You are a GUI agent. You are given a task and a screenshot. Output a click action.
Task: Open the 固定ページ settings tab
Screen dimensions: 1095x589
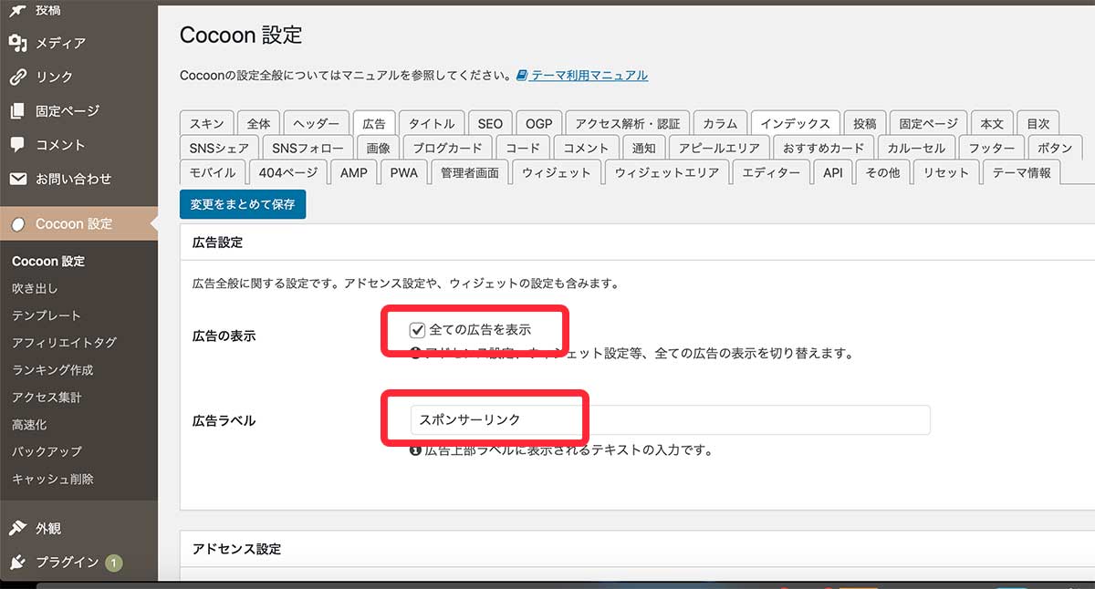928,123
